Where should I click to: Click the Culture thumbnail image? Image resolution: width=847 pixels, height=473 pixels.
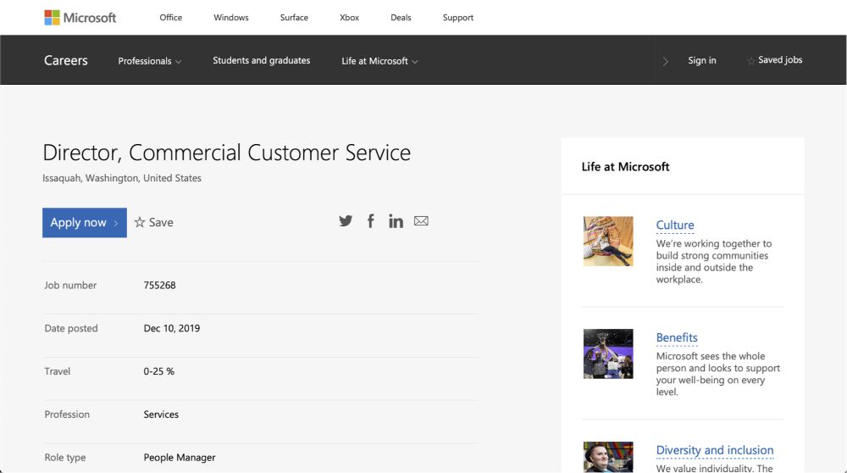pyautogui.click(x=608, y=241)
